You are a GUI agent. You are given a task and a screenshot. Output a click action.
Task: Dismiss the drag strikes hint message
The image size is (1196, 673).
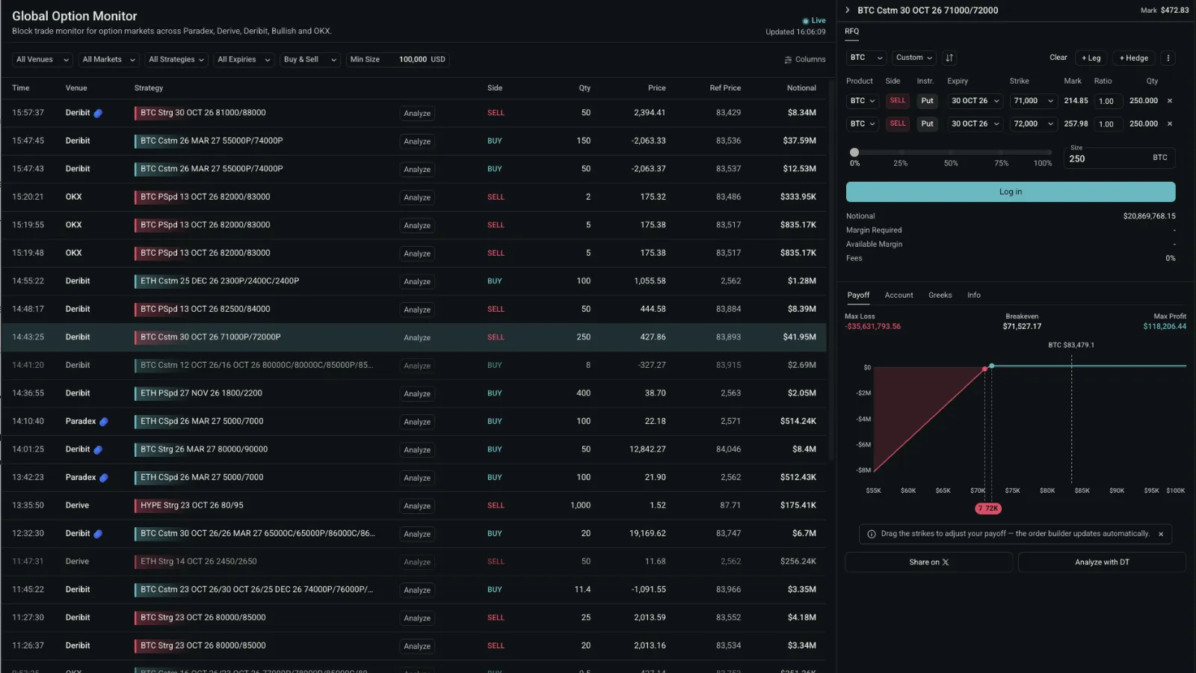pyautogui.click(x=1161, y=534)
